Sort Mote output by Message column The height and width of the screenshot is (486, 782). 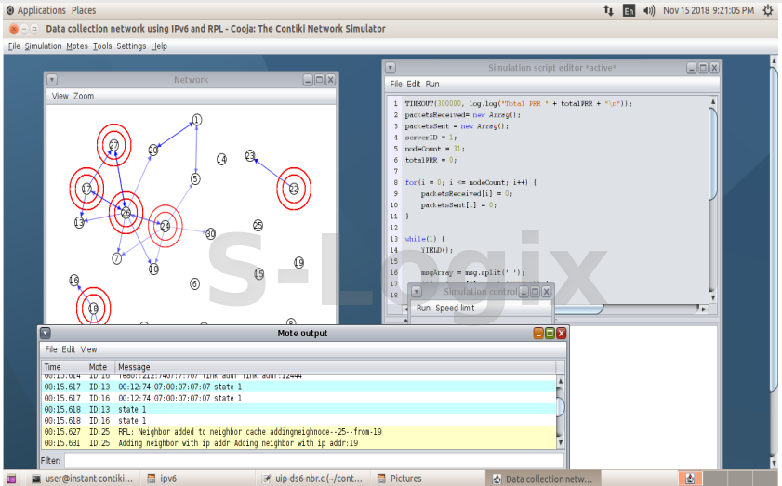tap(336, 367)
